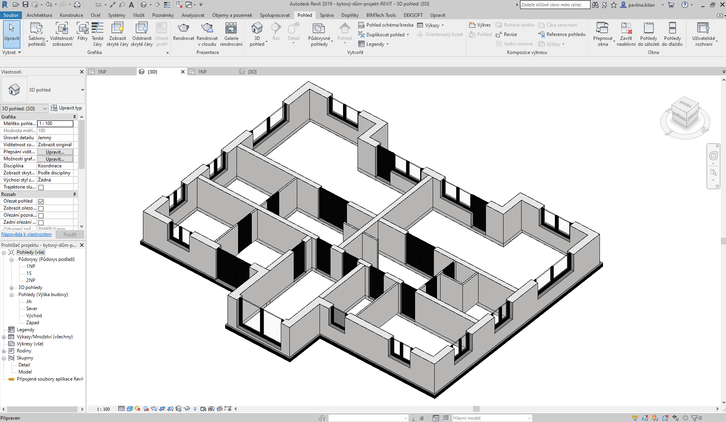Collapse Půdorysy (Půdorys podlaží) tree node
Image resolution: width=726 pixels, height=422 pixels.
pyautogui.click(x=11, y=259)
